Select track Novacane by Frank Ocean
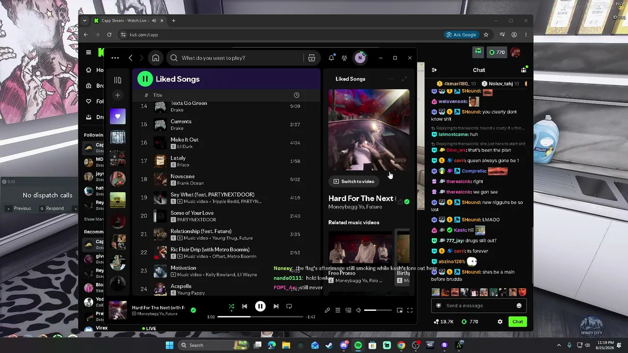The width and height of the screenshot is (628, 353). [226, 179]
